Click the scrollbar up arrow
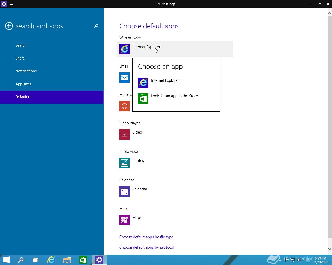The width and height of the screenshot is (332, 265). point(330,13)
